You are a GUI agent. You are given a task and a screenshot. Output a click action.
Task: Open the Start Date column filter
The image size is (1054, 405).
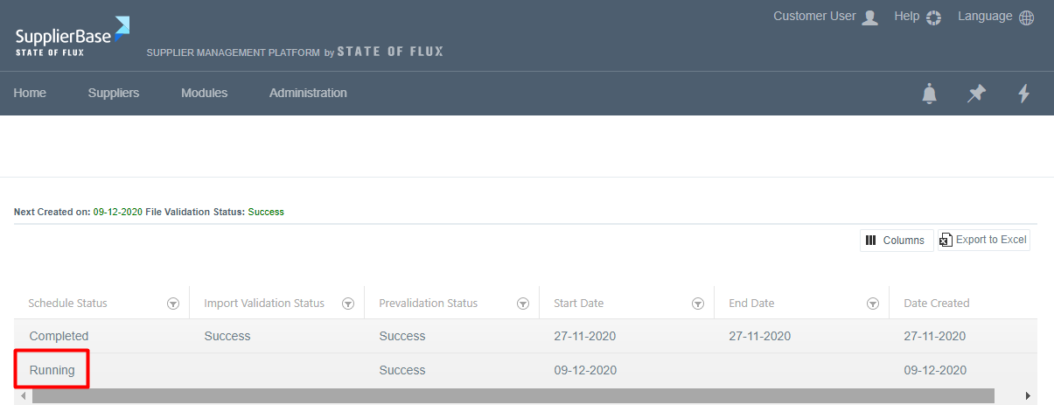tap(698, 304)
